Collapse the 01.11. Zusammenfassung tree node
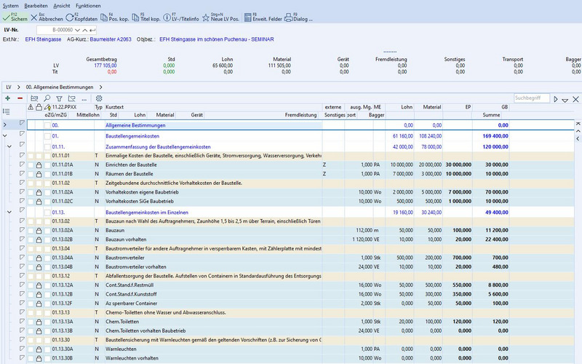 click(9, 146)
